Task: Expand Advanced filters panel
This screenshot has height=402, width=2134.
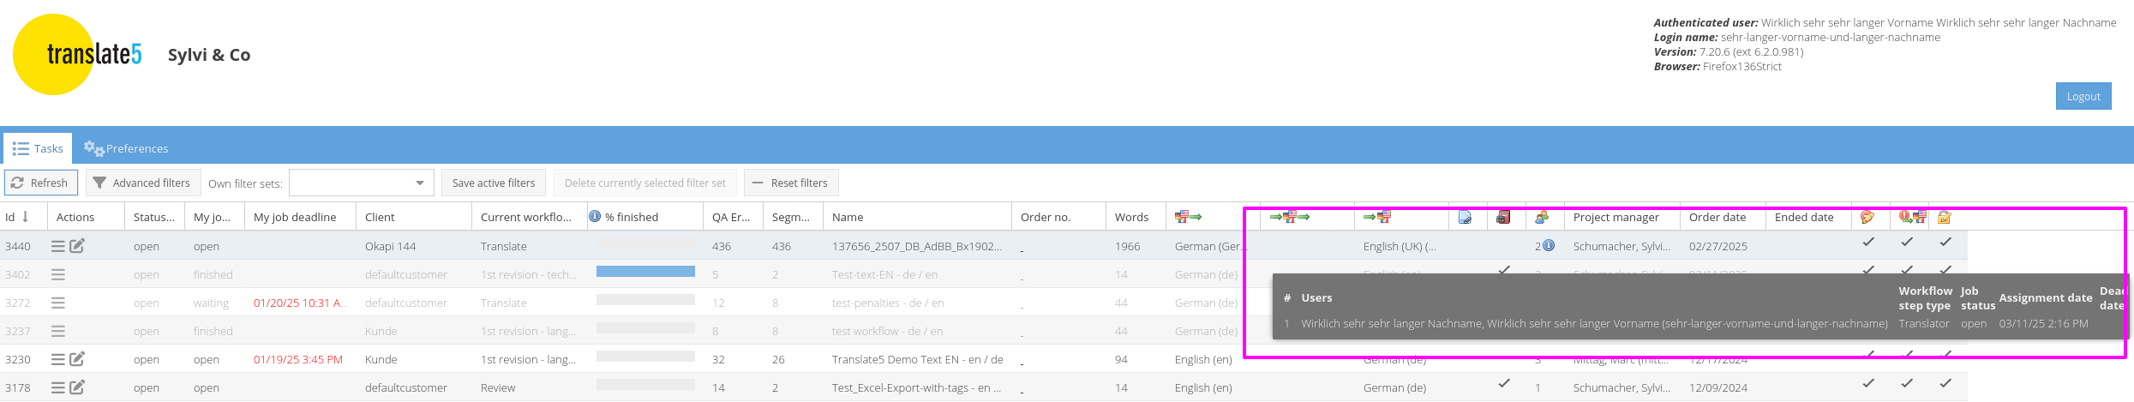Action: [x=142, y=183]
